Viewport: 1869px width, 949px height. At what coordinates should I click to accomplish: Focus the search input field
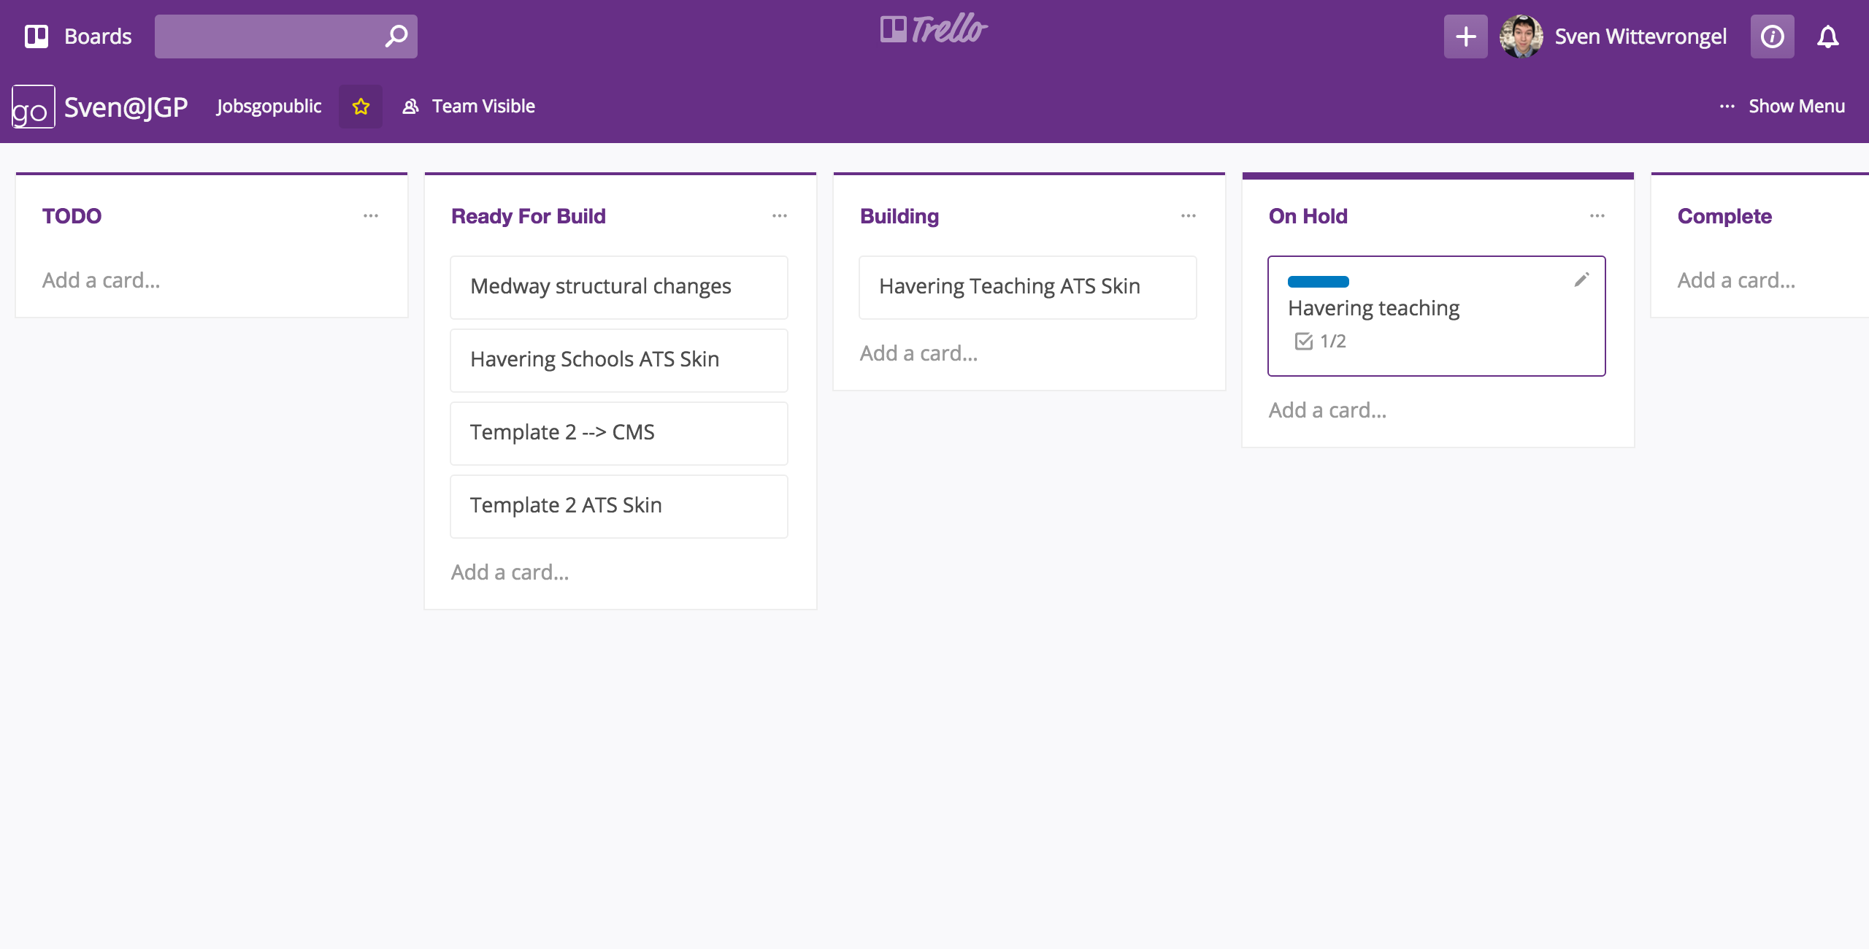click(x=285, y=36)
